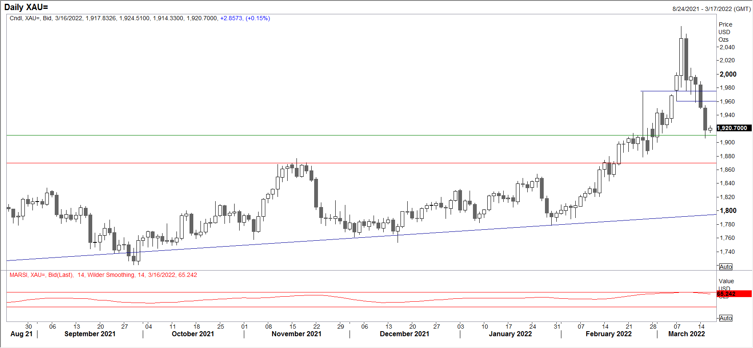Screen dimensions: 753x348
Task: Click the Auto scale button on price axis
Action: coord(726,267)
